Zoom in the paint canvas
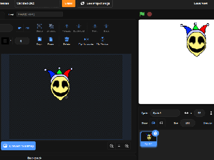Viewport: 214px width, 160px height. [127, 146]
